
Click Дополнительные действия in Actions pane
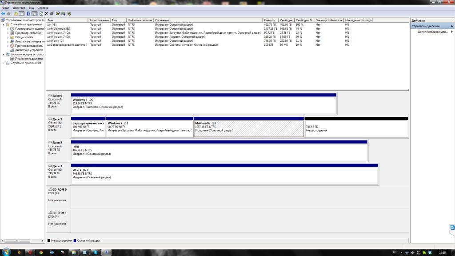click(x=432, y=32)
